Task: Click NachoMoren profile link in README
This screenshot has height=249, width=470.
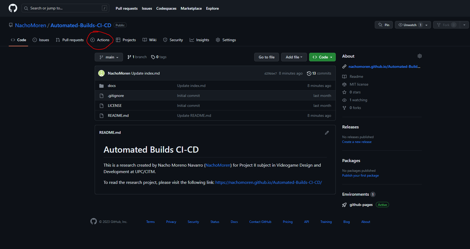Action: (x=218, y=165)
